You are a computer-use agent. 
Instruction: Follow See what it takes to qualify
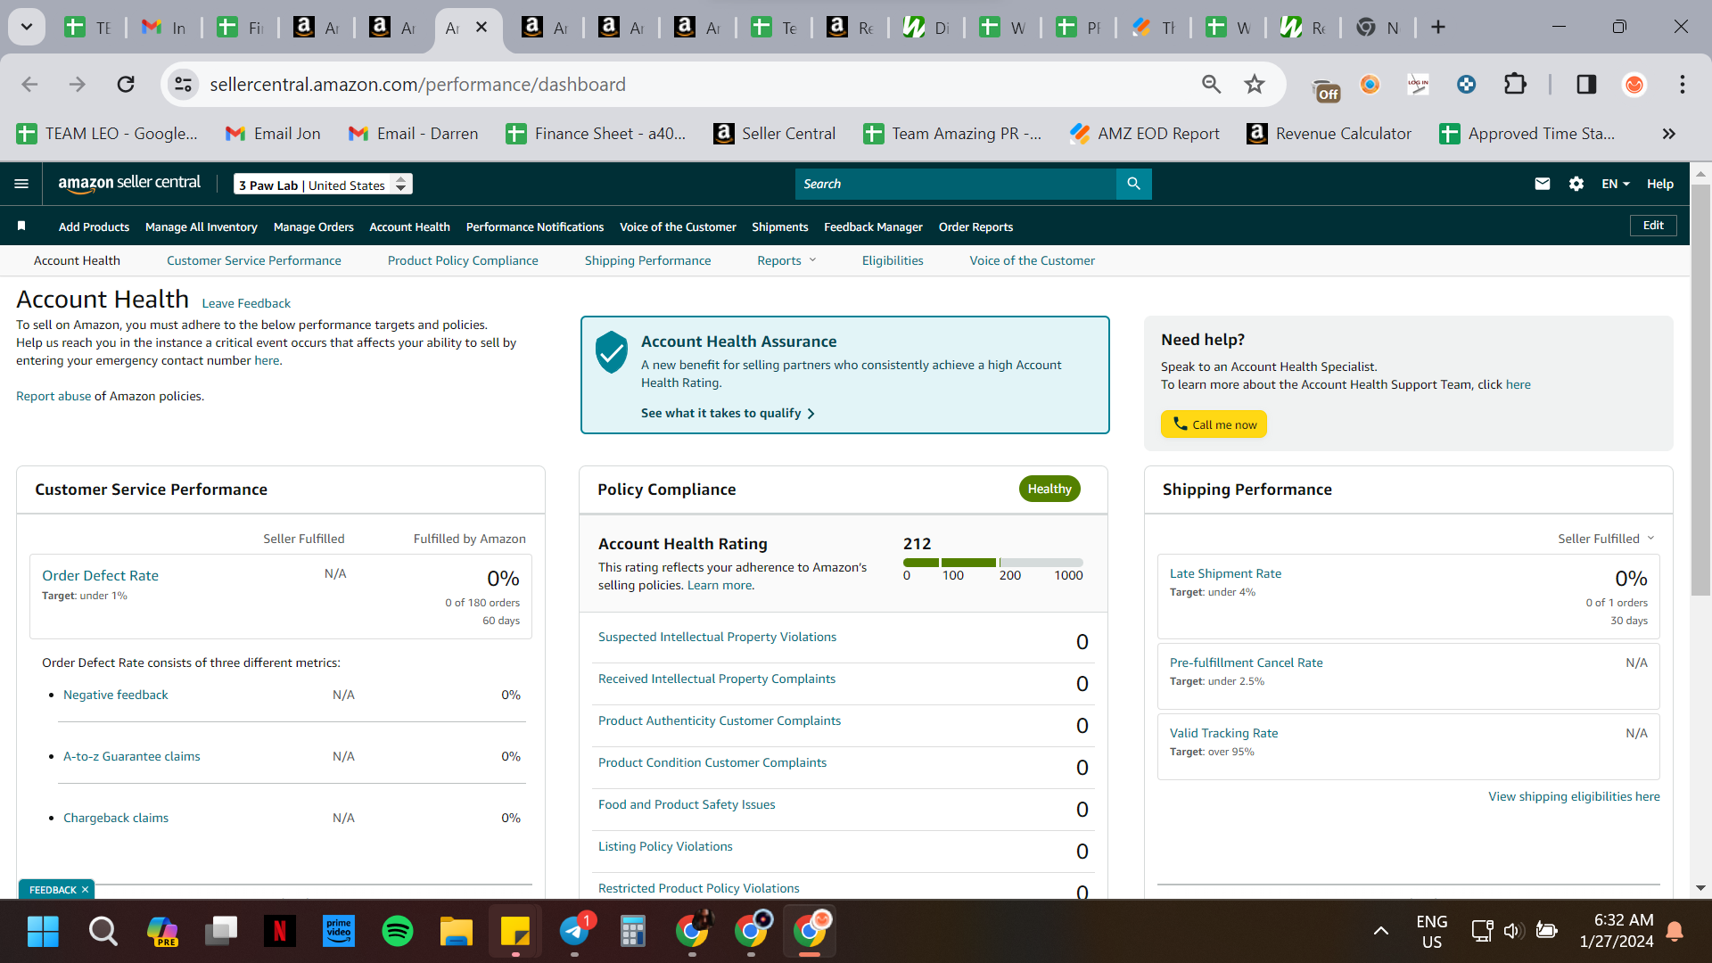(x=728, y=413)
